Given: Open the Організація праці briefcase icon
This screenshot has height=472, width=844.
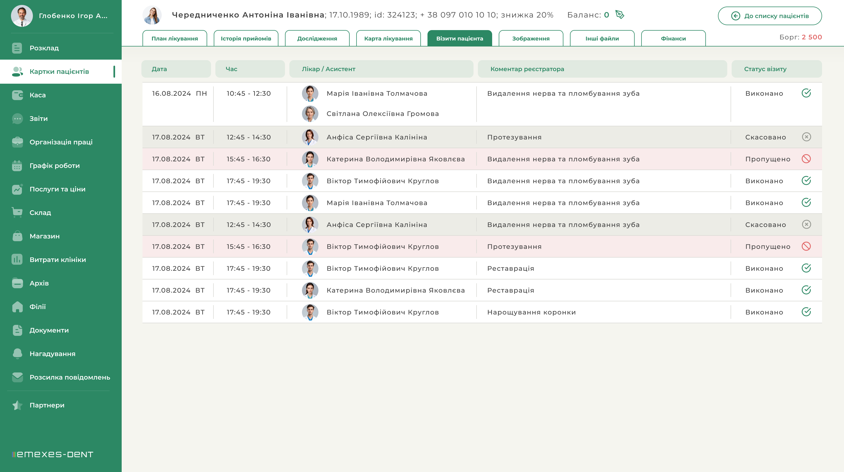Looking at the screenshot, I should 17,142.
